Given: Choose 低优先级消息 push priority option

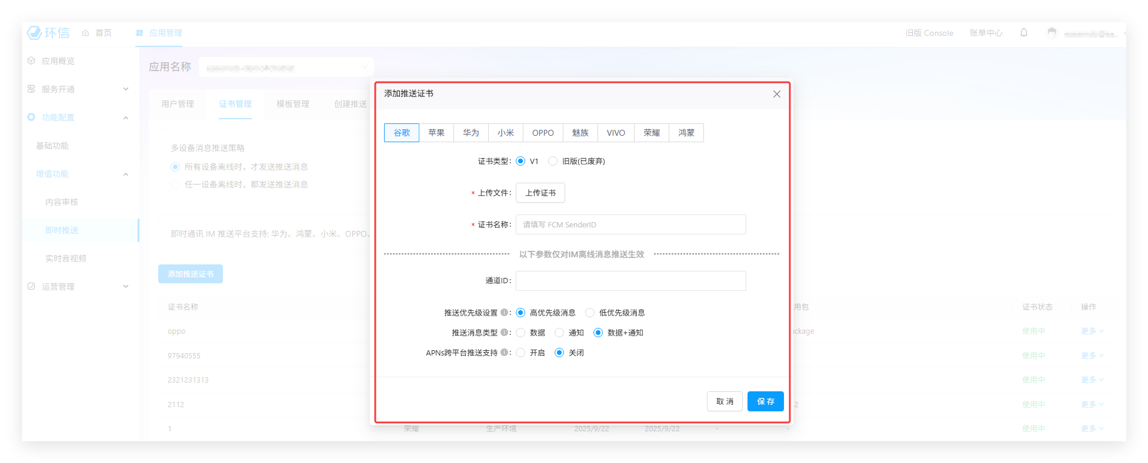Looking at the screenshot, I should click(x=590, y=313).
